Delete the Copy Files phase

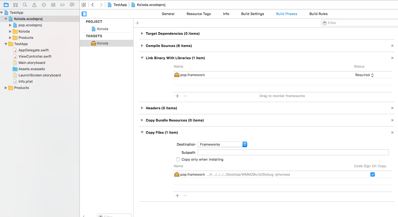coord(392,132)
